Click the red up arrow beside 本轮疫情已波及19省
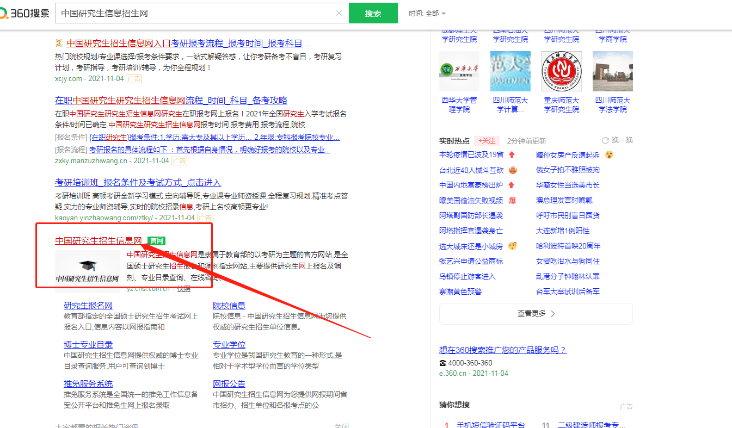This screenshot has height=428, width=732. (x=512, y=155)
